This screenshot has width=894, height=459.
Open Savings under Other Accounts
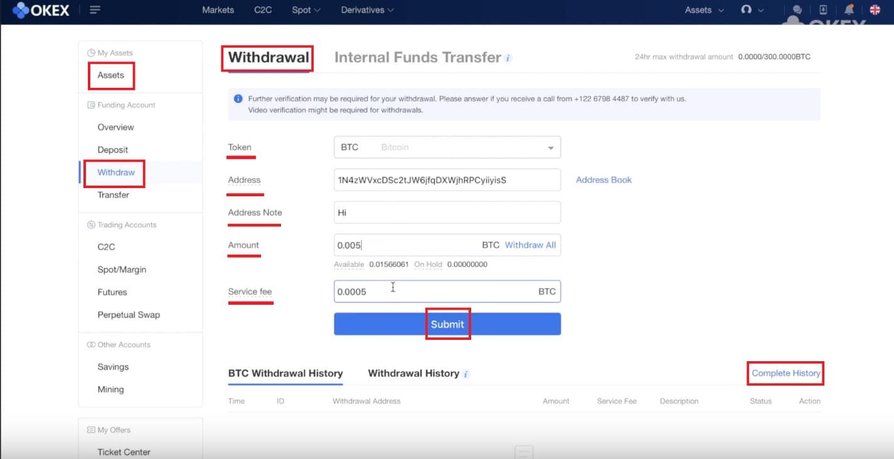point(113,367)
